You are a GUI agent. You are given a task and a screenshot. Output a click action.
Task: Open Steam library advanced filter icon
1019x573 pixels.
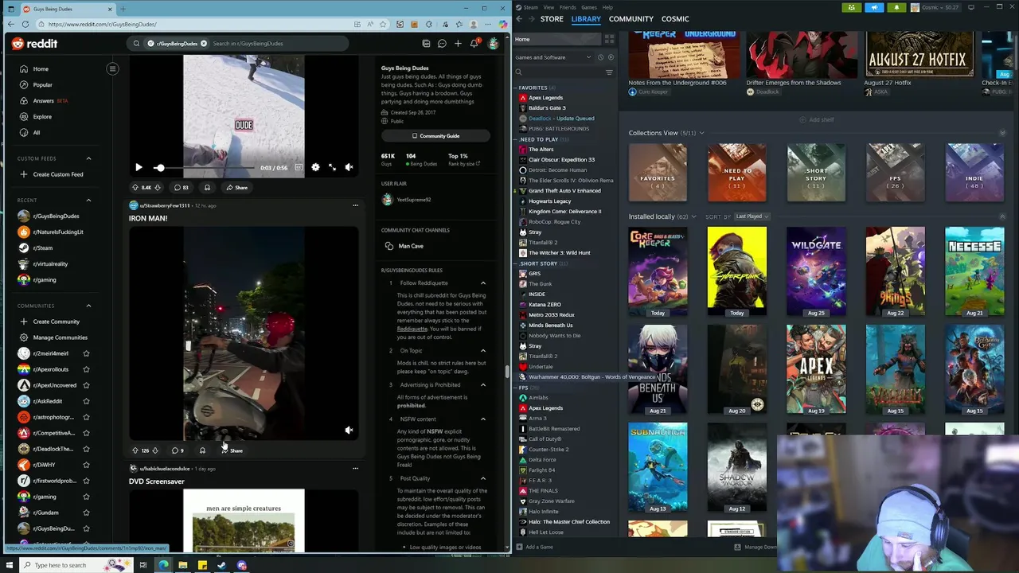609,72
